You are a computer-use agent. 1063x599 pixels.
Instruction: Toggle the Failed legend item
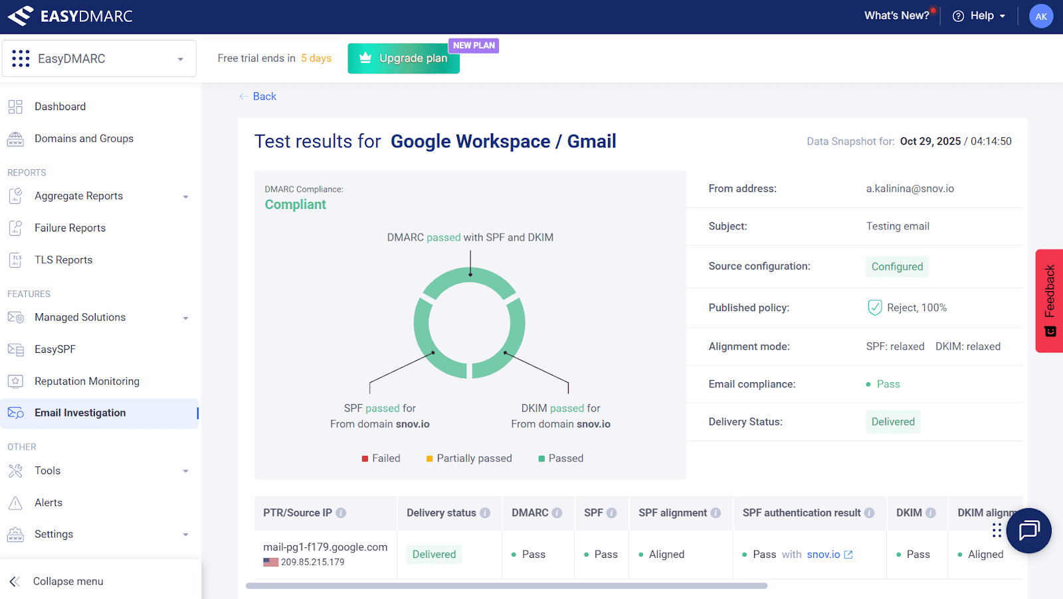(381, 458)
